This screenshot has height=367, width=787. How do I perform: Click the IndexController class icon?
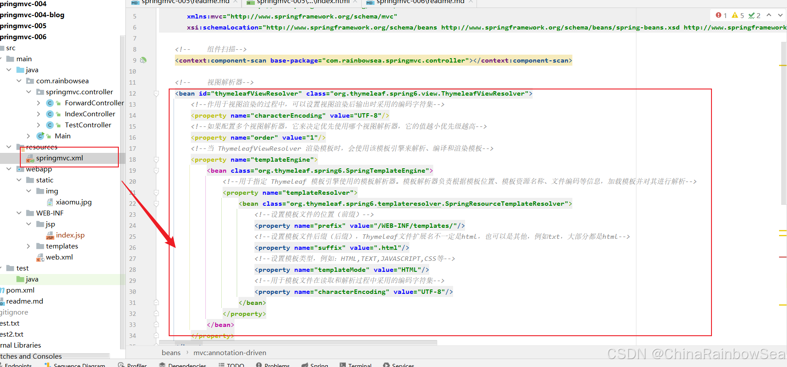click(50, 114)
